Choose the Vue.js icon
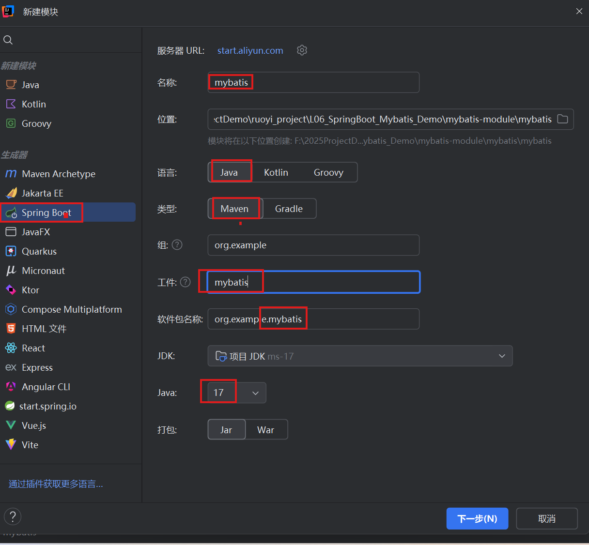Screen dimensions: 589x545 point(11,425)
